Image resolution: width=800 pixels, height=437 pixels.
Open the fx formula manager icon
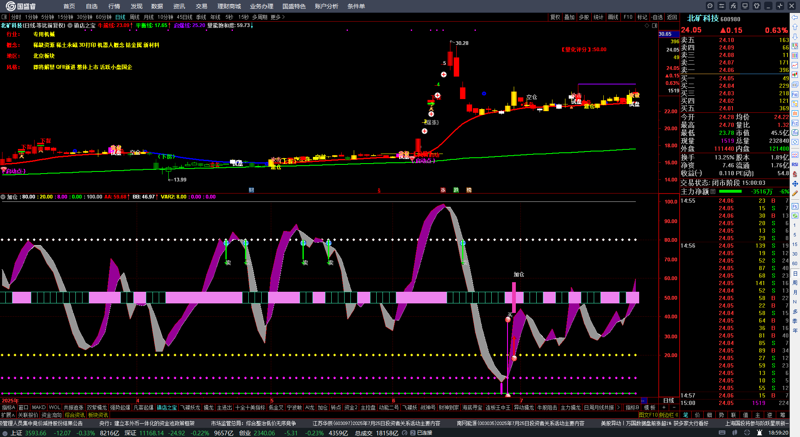click(x=733, y=6)
